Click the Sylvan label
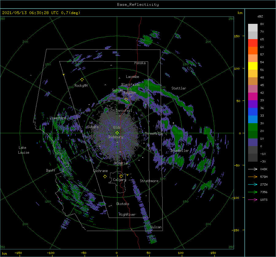 pos(117,90)
